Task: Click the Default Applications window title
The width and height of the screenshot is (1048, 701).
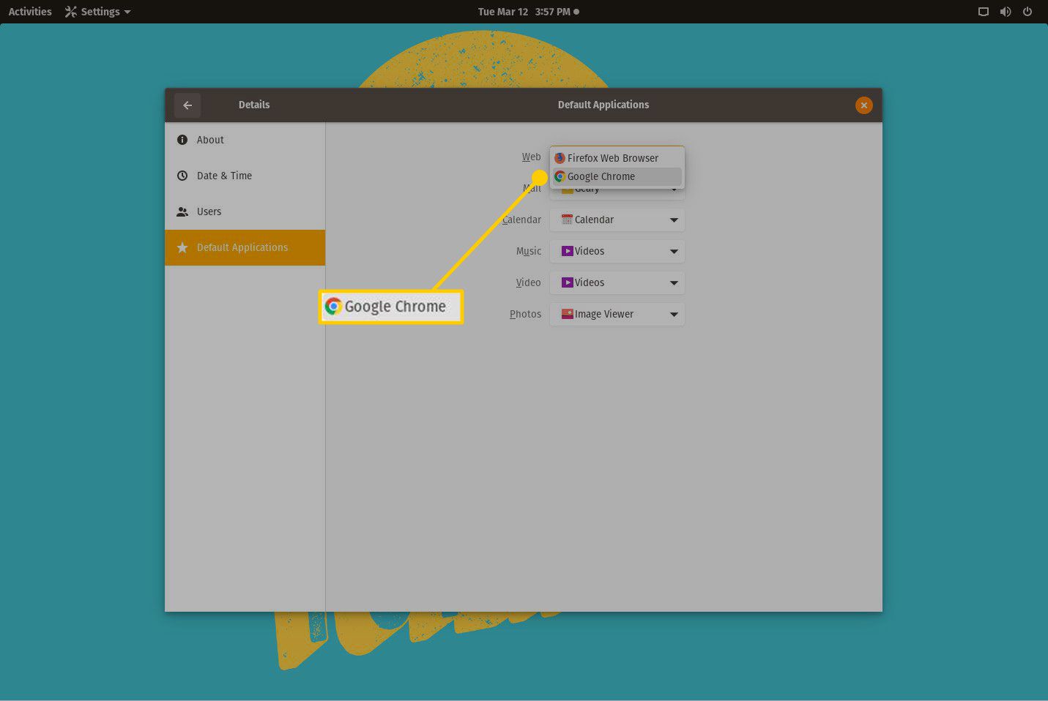Action: pos(603,105)
